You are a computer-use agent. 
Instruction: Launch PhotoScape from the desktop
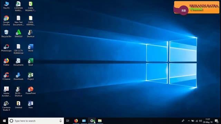pyautogui.click(x=6, y=48)
